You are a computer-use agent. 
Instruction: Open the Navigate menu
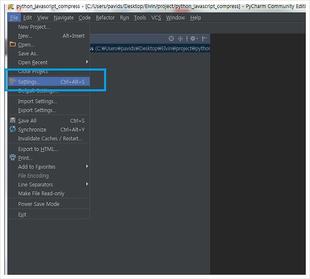[x=64, y=18]
